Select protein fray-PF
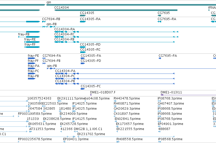216x143 pixels. click(x=33, y=61)
